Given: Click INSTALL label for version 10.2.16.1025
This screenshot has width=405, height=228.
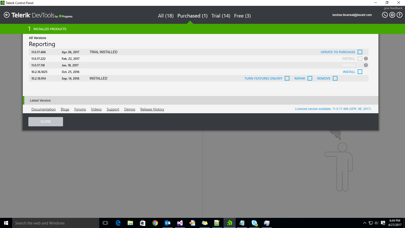Looking at the screenshot, I should coord(349,72).
